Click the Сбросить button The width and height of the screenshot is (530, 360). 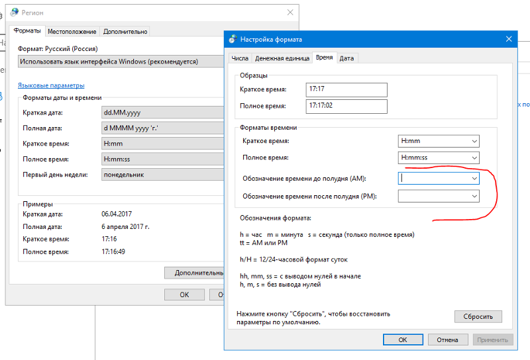(478, 316)
